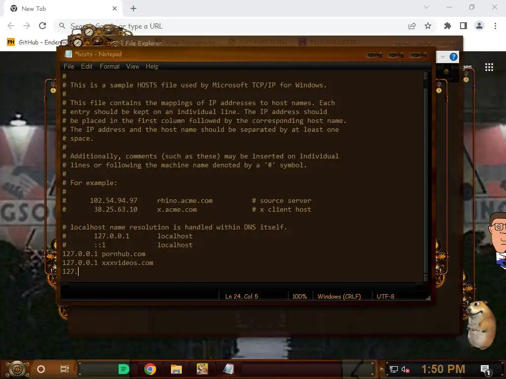The image size is (506, 379).
Task: Click the share page icon in Chrome
Action: (x=412, y=26)
